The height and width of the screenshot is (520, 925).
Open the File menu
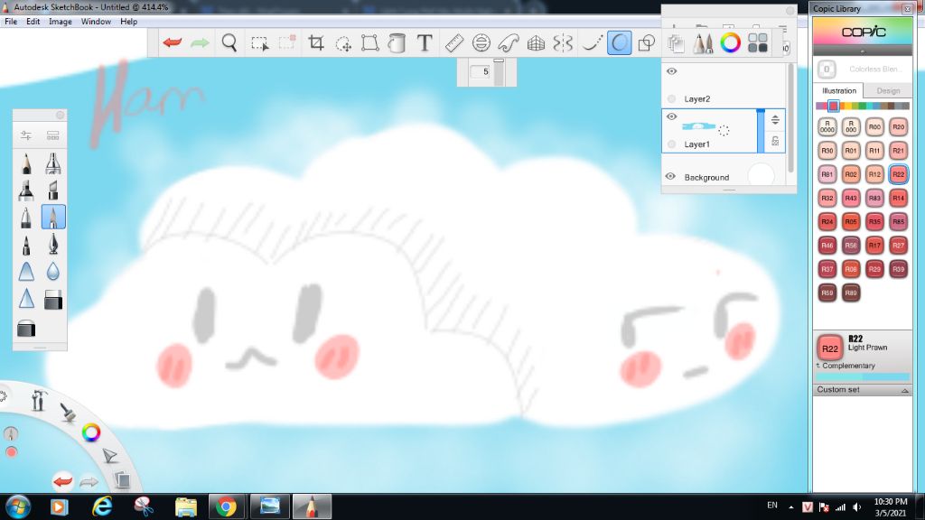(x=11, y=22)
